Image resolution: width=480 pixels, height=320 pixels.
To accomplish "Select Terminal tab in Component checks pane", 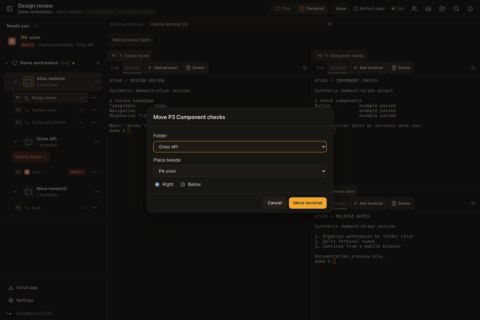I will point(338,68).
